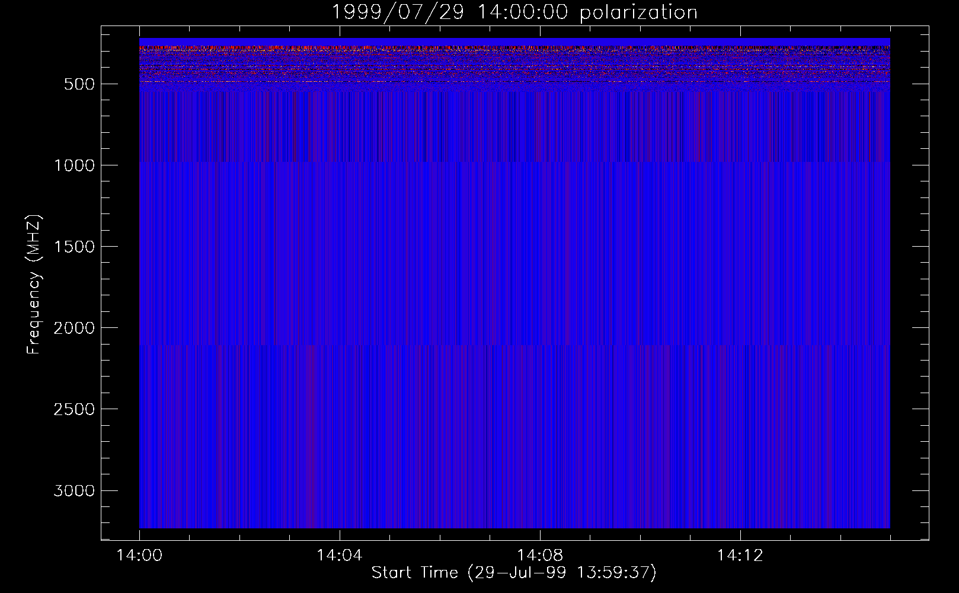Click the spectrogram at 1500 MHz mid-band
The width and height of the screenshot is (959, 593).
tap(514, 246)
